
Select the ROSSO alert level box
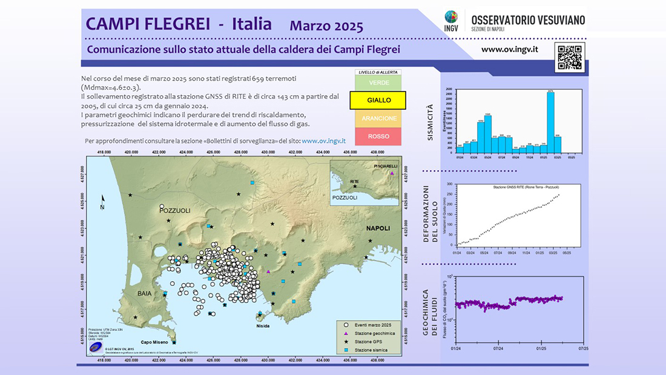coord(378,137)
